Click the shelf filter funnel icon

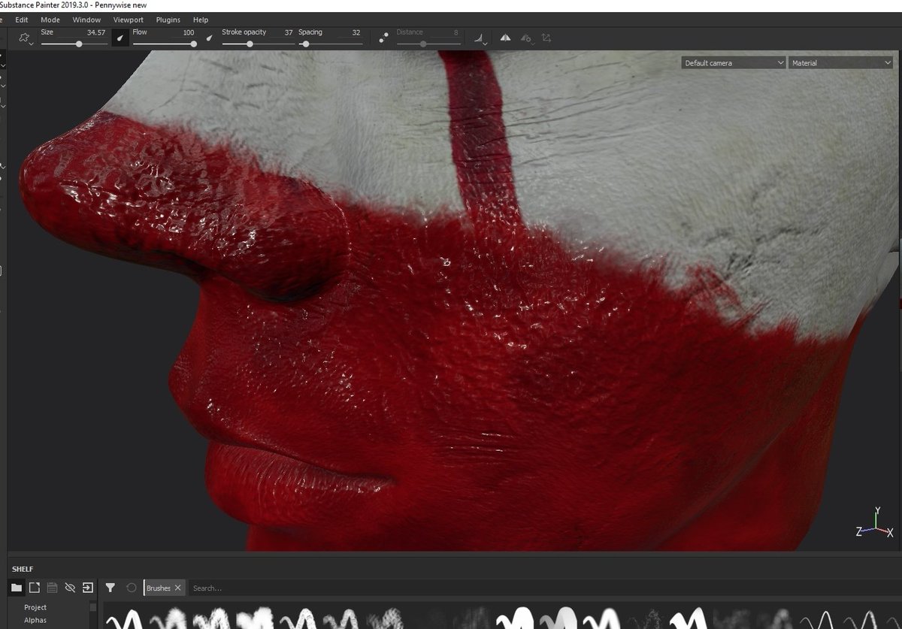[110, 588]
